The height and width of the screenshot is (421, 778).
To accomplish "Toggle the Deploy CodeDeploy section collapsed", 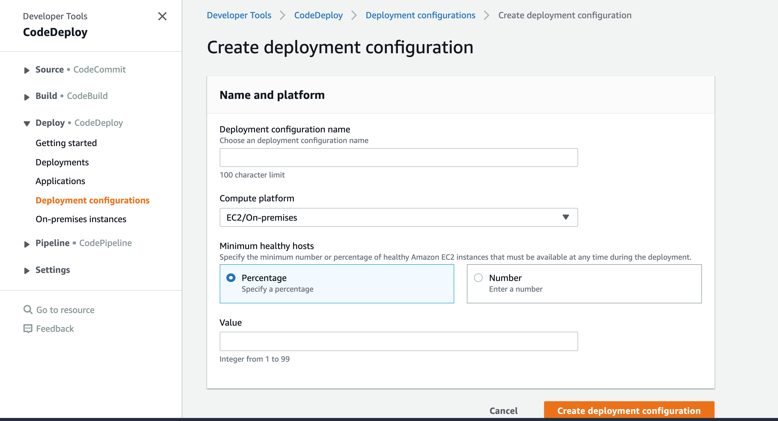I will coord(27,123).
